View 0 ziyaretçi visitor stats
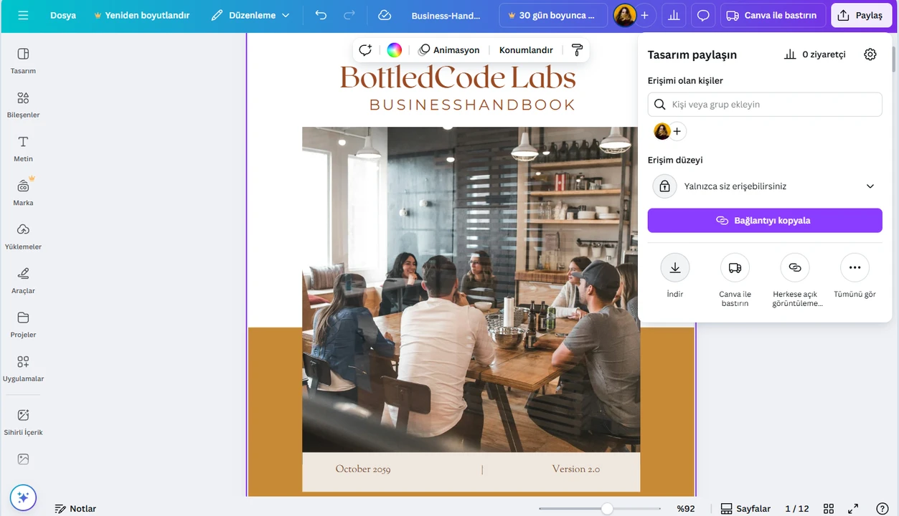 pyautogui.click(x=815, y=54)
